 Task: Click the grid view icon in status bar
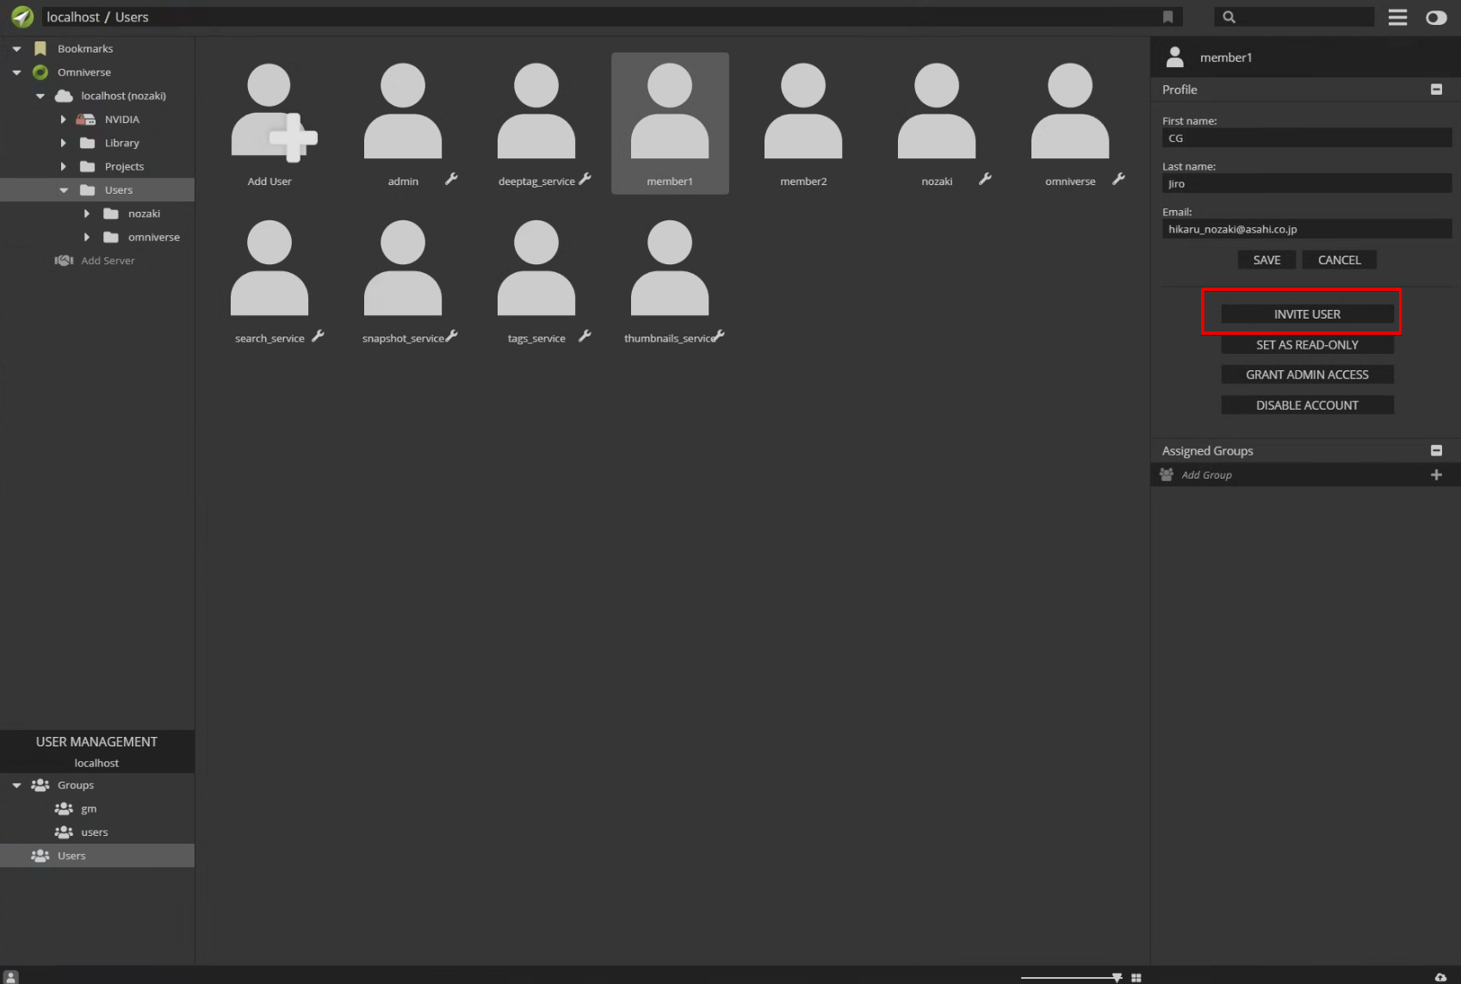[1136, 977]
